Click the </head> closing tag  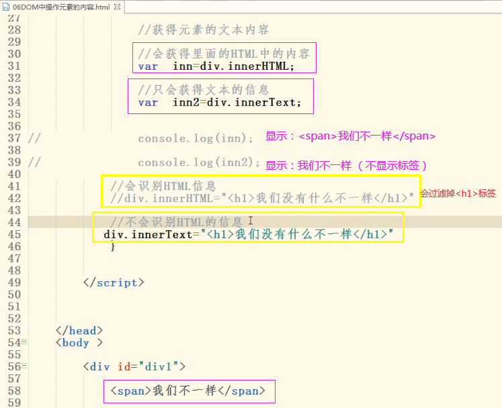point(79,331)
